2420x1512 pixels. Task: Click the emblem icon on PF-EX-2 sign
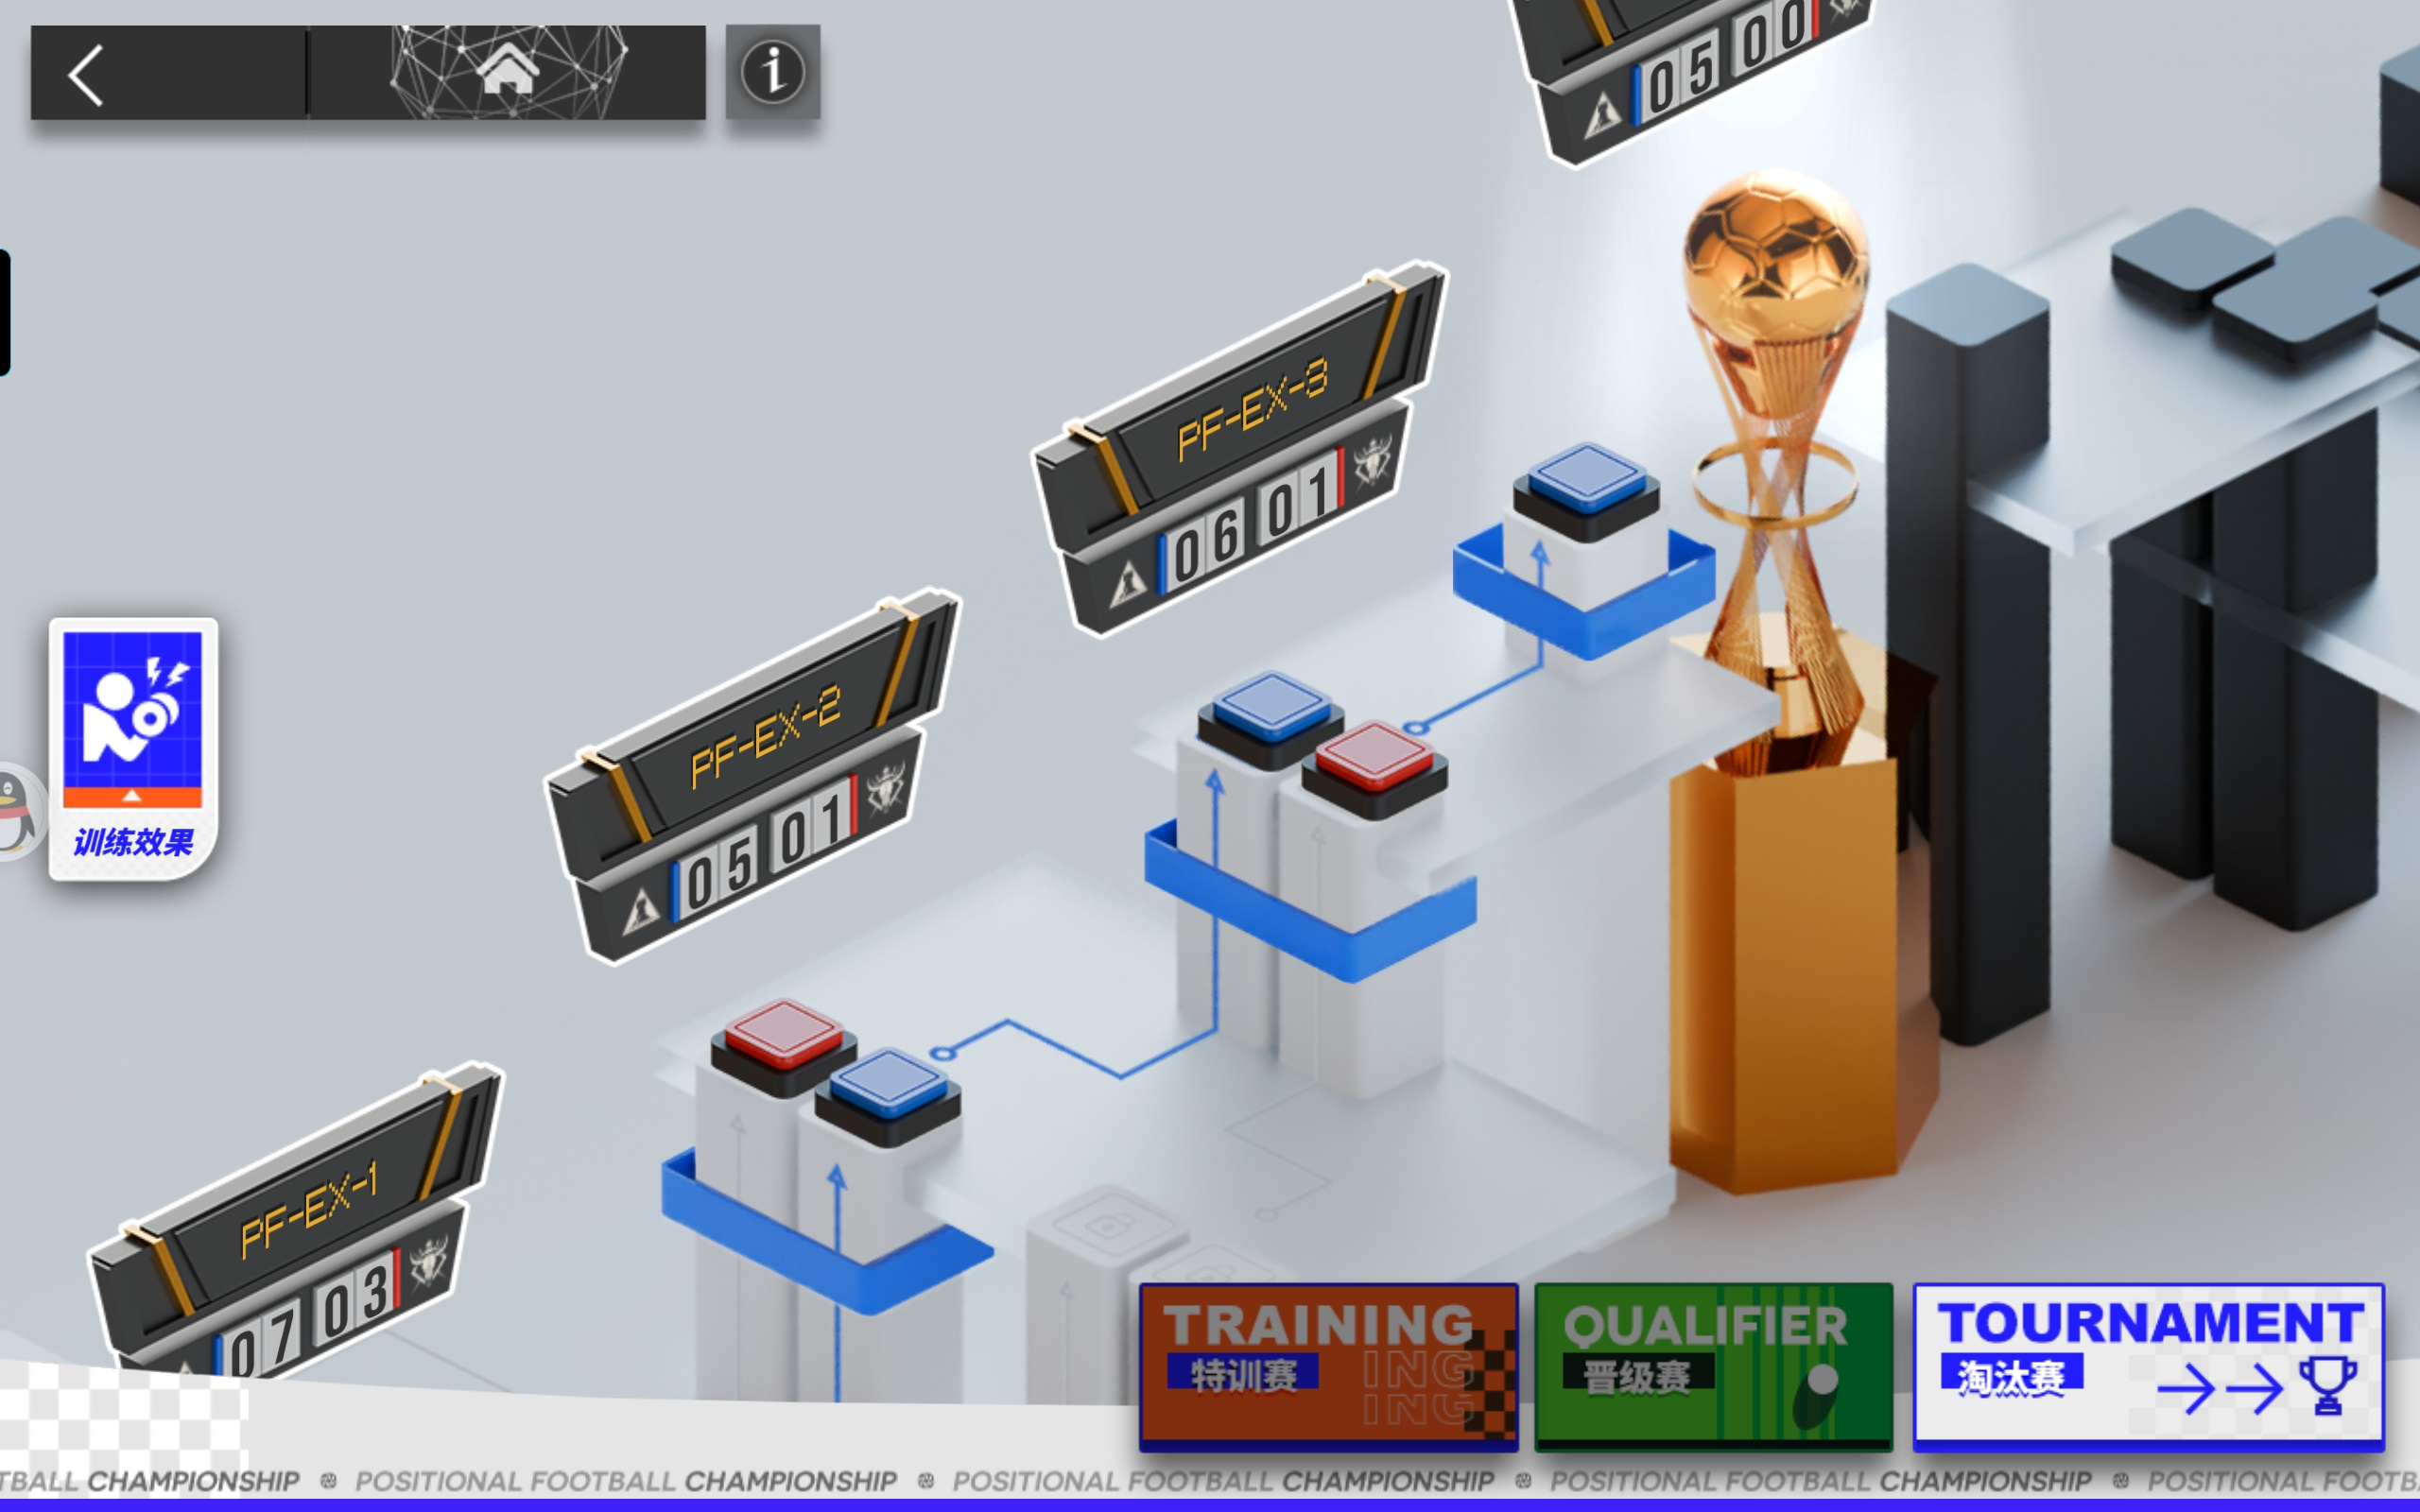pyautogui.click(x=886, y=788)
